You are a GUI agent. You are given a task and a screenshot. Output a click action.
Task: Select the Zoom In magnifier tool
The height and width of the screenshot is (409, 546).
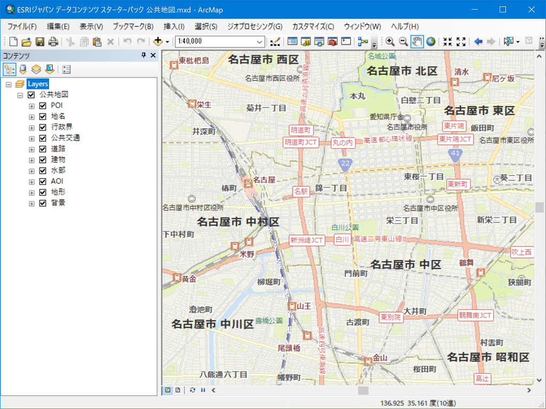pos(390,42)
